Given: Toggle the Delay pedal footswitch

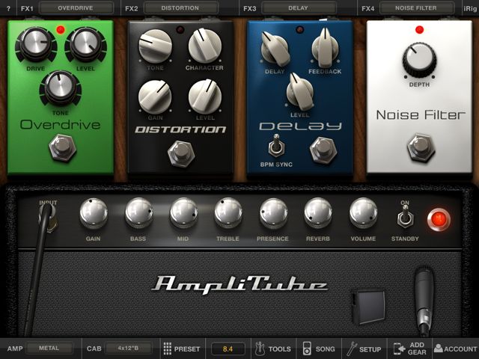Looking at the screenshot, I should coord(323,150).
